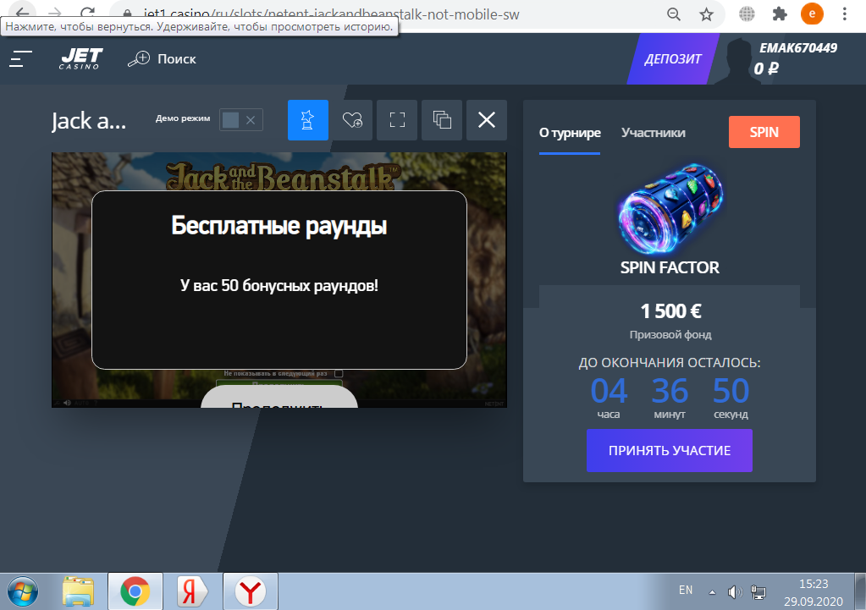Select the О турнире tab
This screenshot has height=610, width=866.
[x=570, y=133]
